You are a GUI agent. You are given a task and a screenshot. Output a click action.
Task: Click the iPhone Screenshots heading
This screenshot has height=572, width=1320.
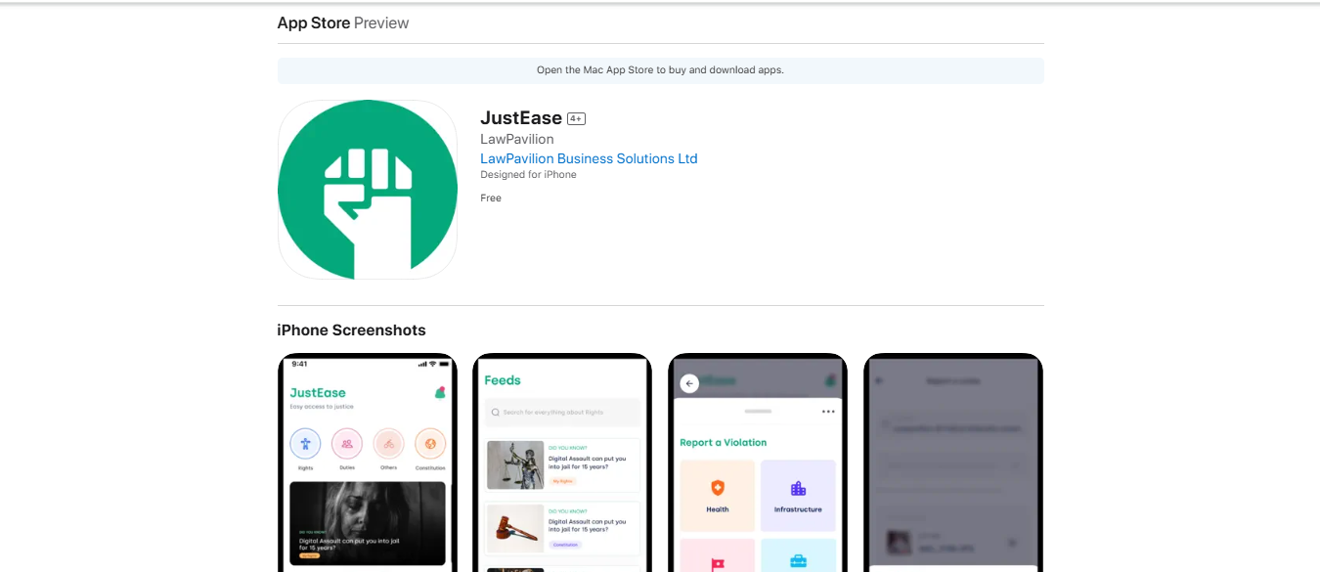click(352, 330)
